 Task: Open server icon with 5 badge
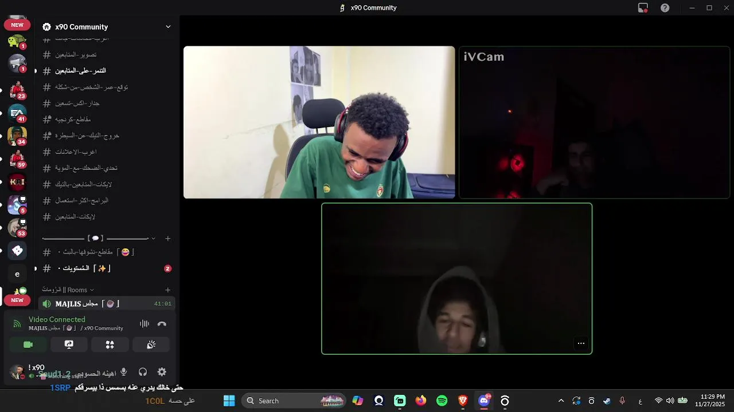(x=17, y=205)
